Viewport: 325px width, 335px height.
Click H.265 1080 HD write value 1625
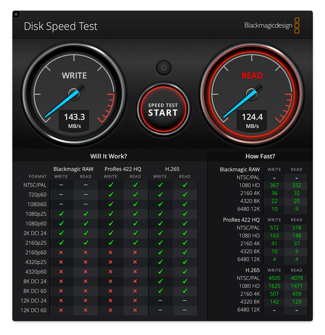[274, 286]
